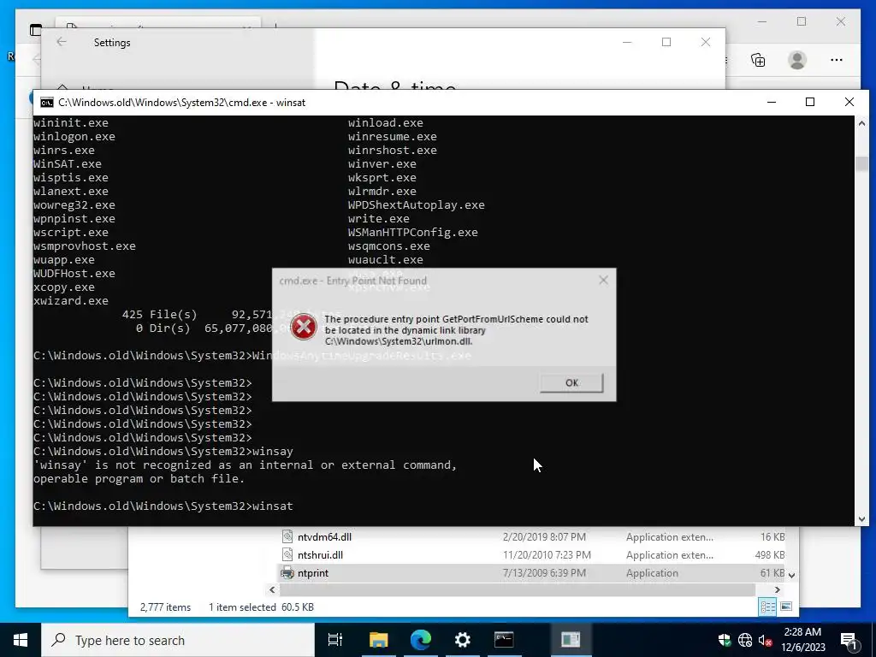
Task: Open the Start menu
Action: click(x=21, y=640)
